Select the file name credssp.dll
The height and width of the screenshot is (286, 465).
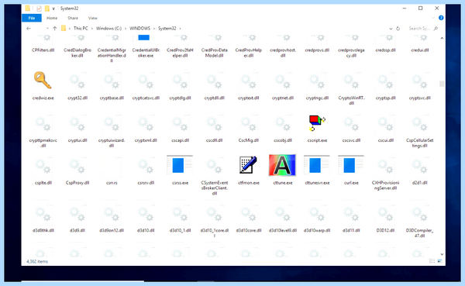coord(385,50)
